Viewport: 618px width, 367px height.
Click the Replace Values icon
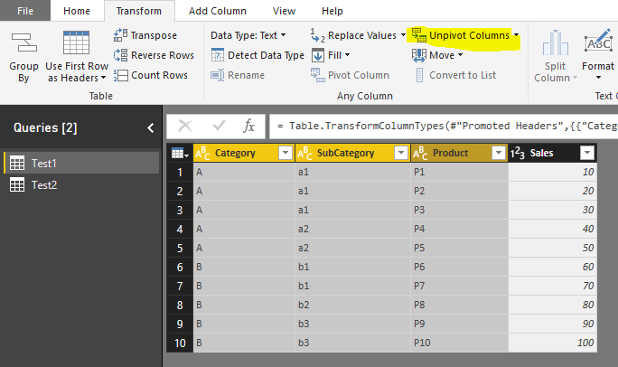[317, 35]
